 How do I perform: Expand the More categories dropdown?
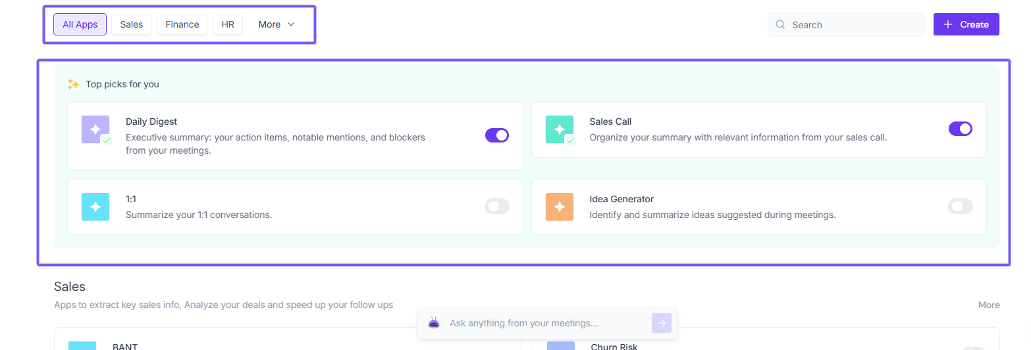277,24
